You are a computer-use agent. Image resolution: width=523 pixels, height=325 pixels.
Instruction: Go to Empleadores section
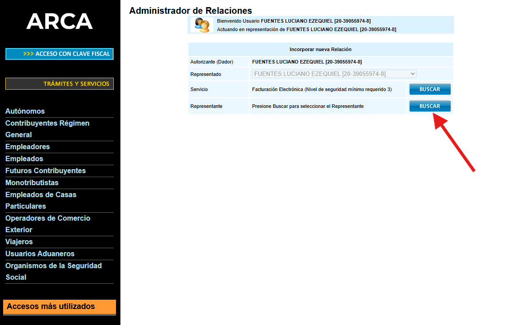click(x=28, y=147)
